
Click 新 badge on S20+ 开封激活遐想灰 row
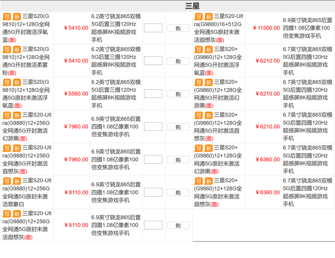coord(208,115)
